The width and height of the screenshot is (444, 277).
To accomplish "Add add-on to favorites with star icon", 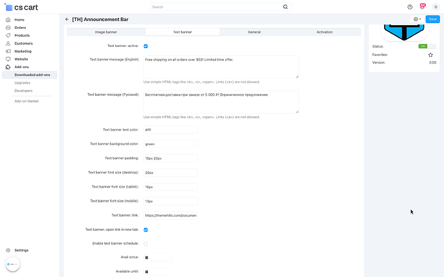I will [430, 55].
